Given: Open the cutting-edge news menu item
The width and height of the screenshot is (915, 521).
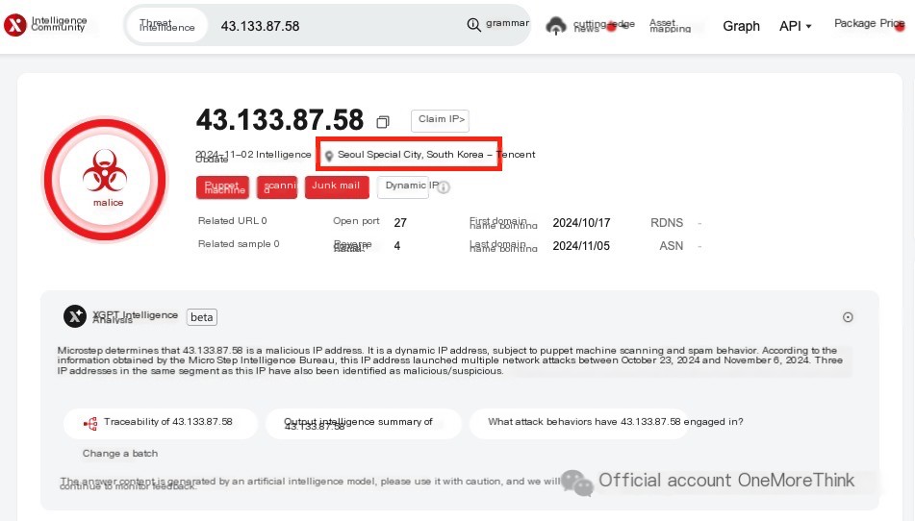Looking at the screenshot, I should pos(603,26).
